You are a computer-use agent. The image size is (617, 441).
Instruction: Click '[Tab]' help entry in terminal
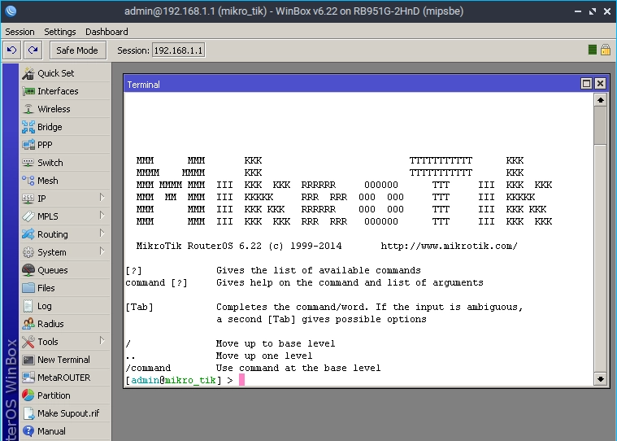tap(139, 307)
